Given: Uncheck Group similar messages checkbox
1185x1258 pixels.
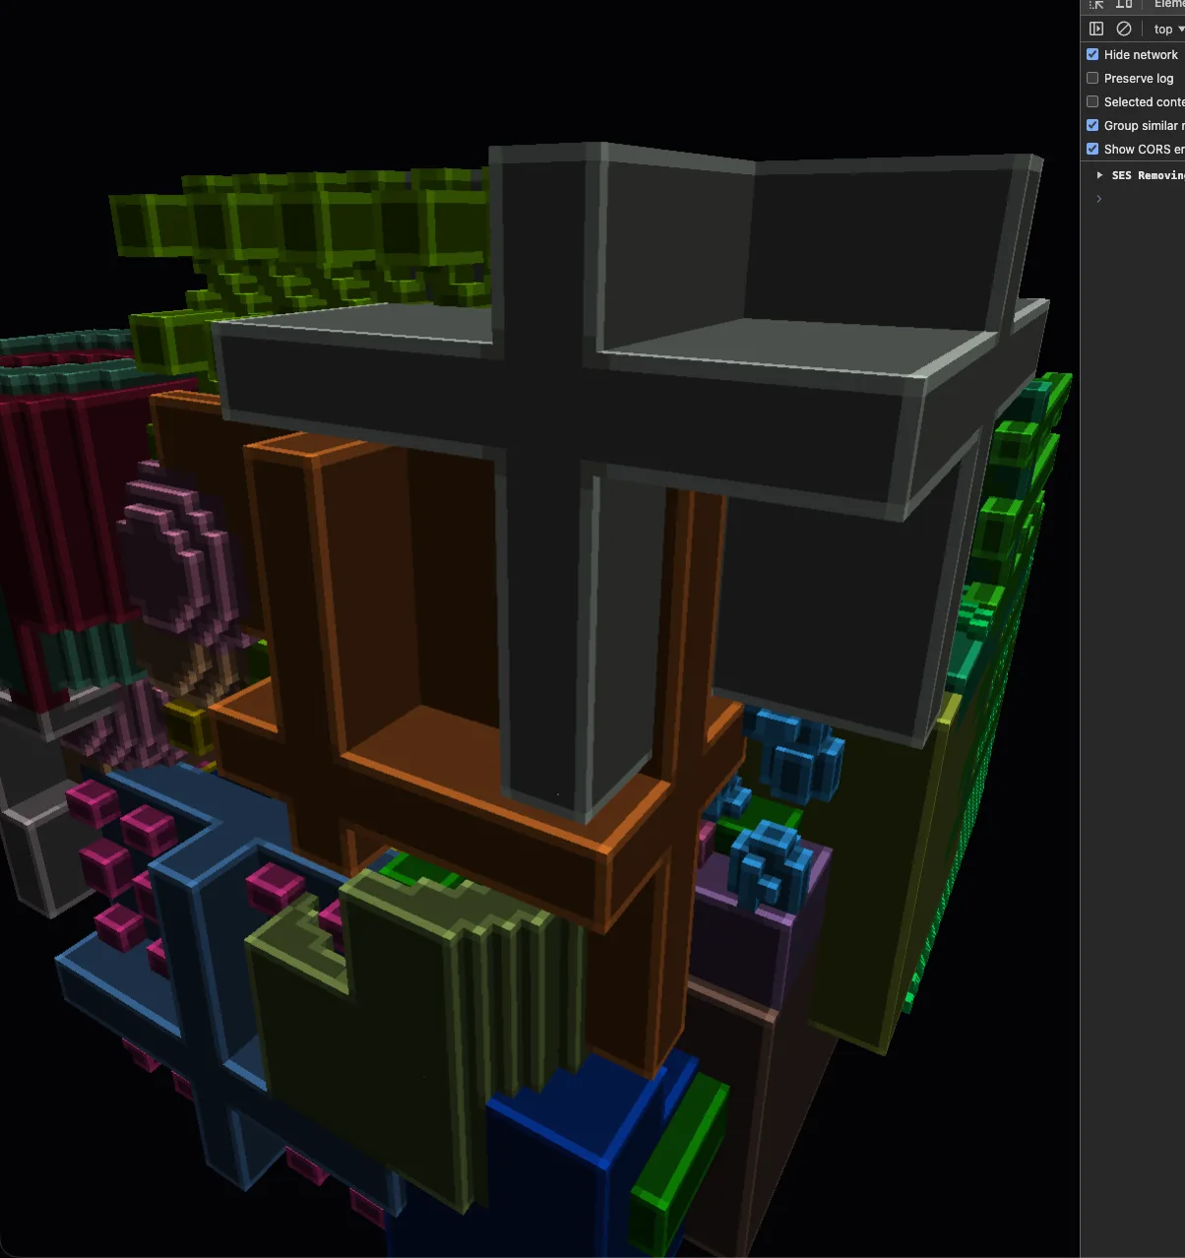Looking at the screenshot, I should 1092,125.
